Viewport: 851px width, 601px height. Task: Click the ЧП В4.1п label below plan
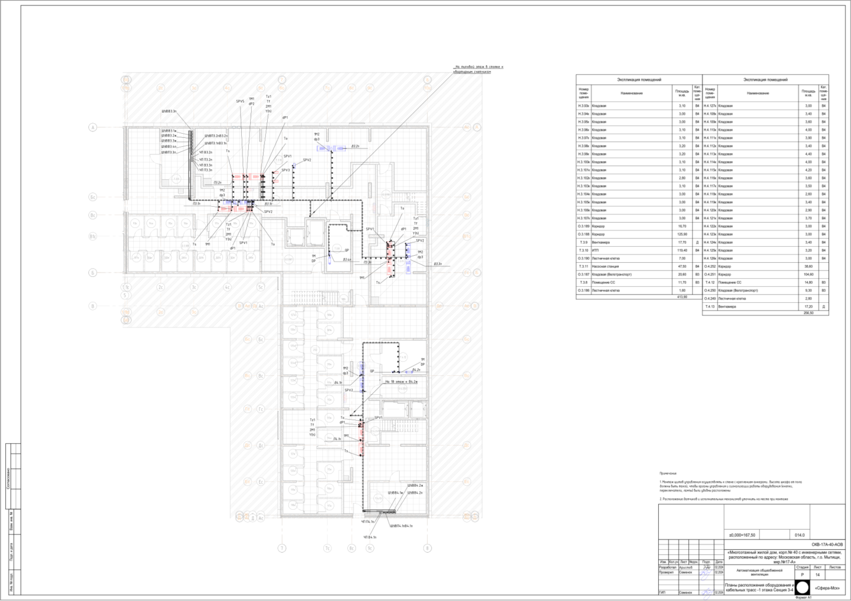[x=370, y=537]
